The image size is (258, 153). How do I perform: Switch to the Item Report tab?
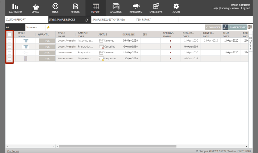(143, 20)
